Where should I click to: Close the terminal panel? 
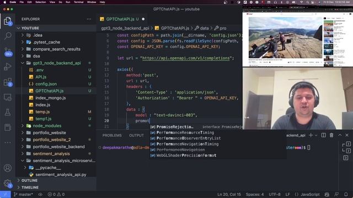(x=347, y=135)
